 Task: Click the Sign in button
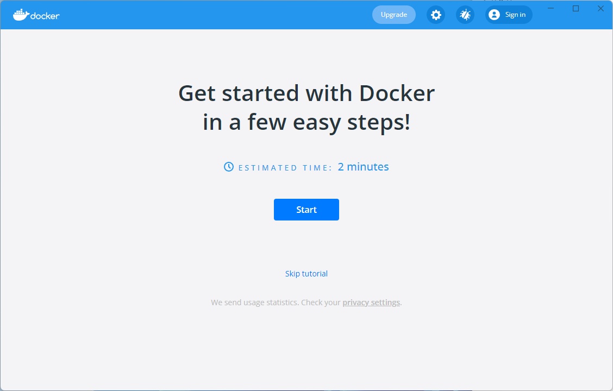point(509,15)
